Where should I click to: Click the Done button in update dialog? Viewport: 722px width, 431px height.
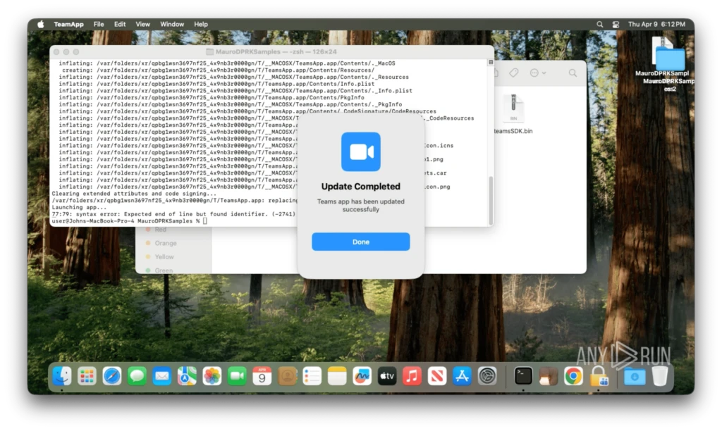coord(360,242)
